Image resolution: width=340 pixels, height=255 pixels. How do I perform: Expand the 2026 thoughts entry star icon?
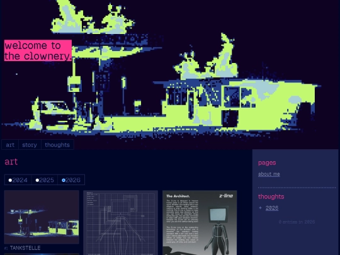(x=261, y=208)
